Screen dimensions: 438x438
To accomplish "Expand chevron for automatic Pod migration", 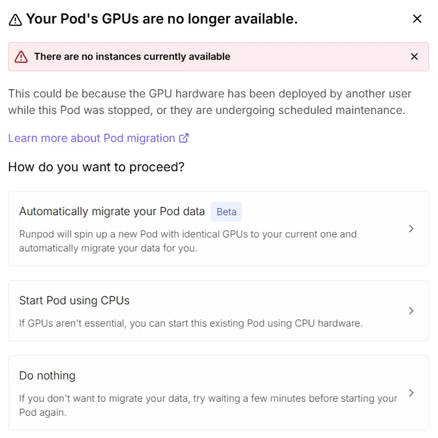I will [411, 229].
